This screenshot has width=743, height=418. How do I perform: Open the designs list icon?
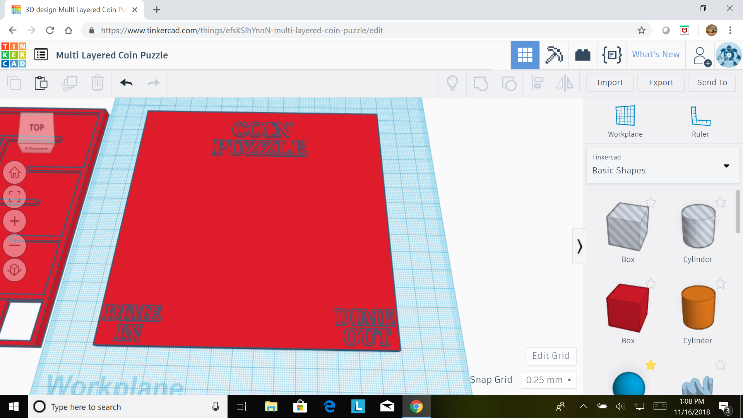(41, 55)
